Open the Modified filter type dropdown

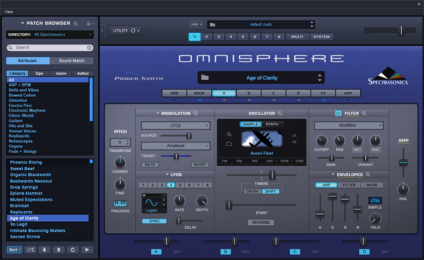pyautogui.click(x=348, y=125)
